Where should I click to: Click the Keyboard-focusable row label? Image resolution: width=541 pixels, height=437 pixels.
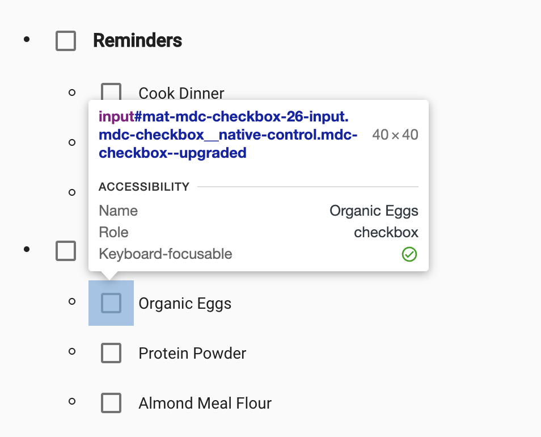[166, 254]
